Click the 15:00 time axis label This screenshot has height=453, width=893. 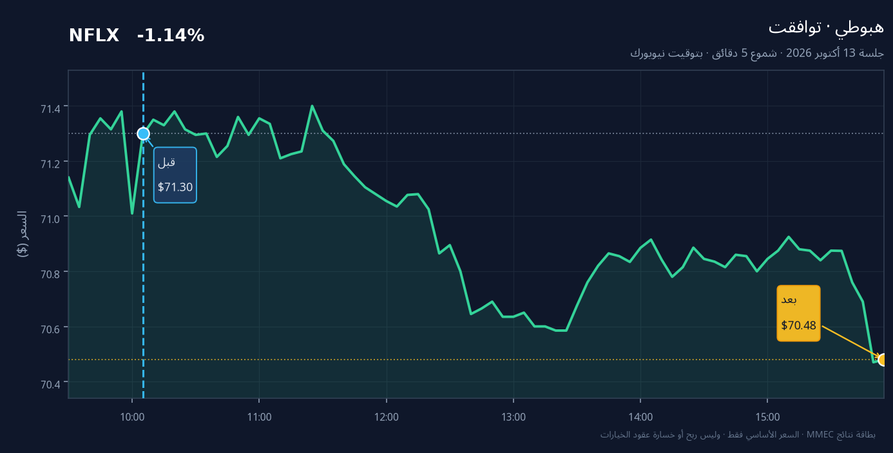pyautogui.click(x=767, y=417)
